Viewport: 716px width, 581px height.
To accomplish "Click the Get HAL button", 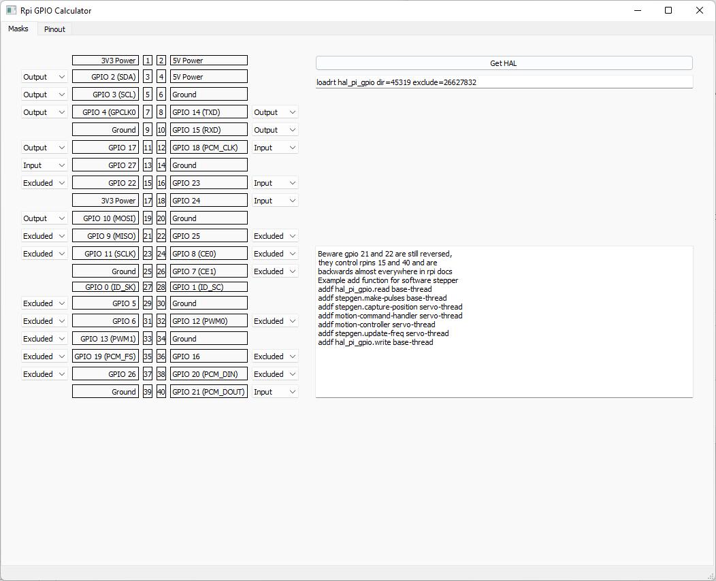I will (x=504, y=63).
